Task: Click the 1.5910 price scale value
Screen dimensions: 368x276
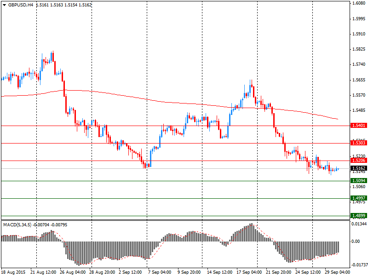Action: (x=359, y=34)
